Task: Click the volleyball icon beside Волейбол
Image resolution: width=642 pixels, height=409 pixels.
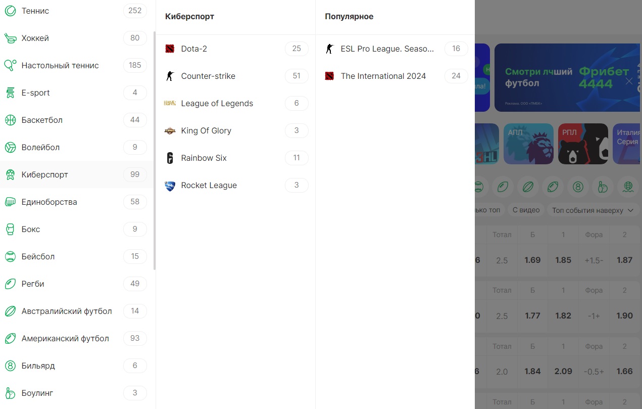Action: coord(10,147)
